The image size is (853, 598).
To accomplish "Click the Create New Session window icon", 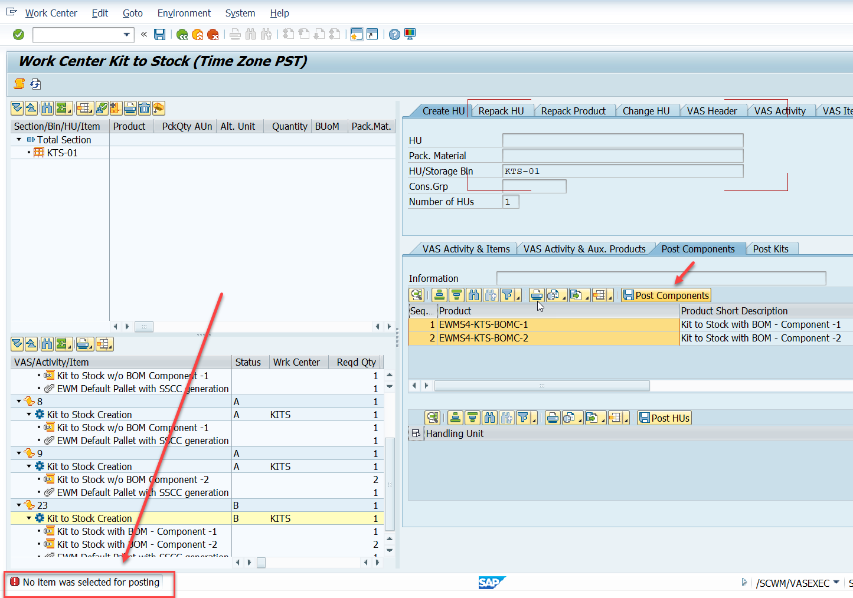I will pyautogui.click(x=357, y=34).
